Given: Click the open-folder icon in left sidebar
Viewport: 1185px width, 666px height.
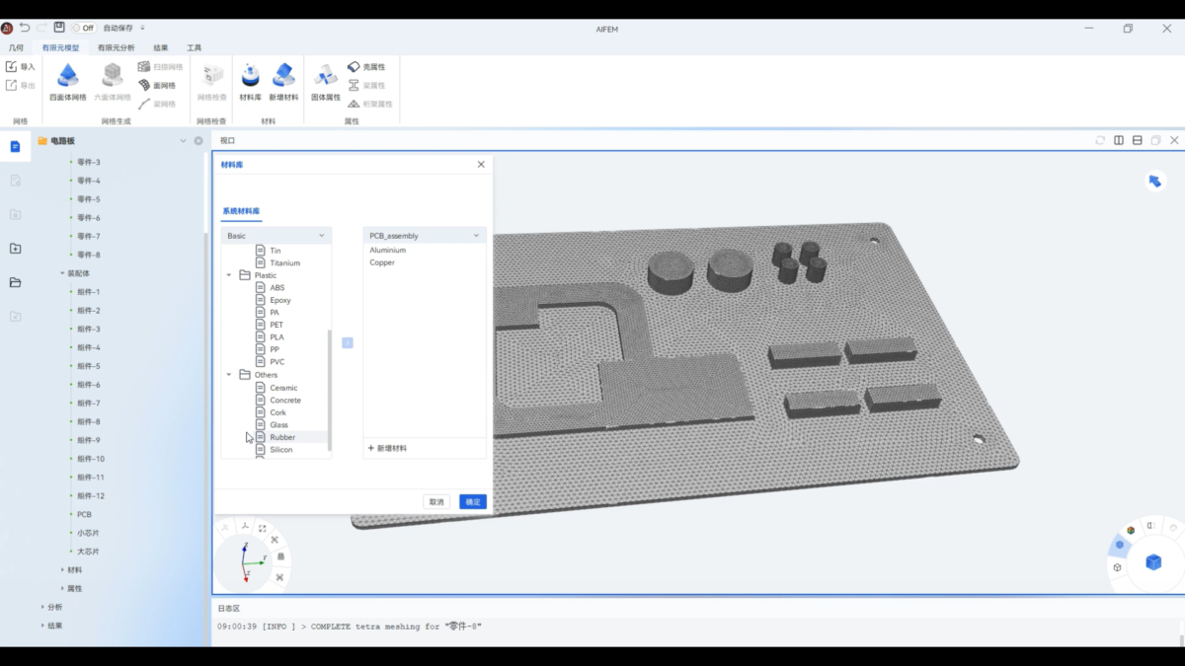Looking at the screenshot, I should [x=15, y=282].
